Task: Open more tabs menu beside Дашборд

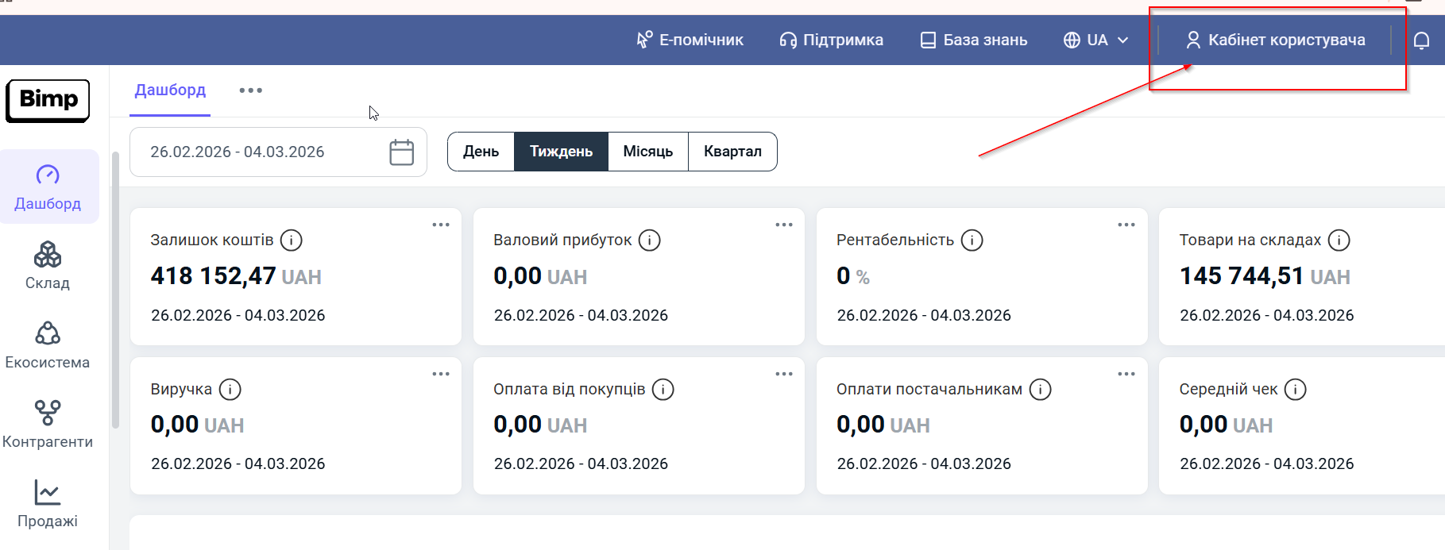Action: coord(250,90)
